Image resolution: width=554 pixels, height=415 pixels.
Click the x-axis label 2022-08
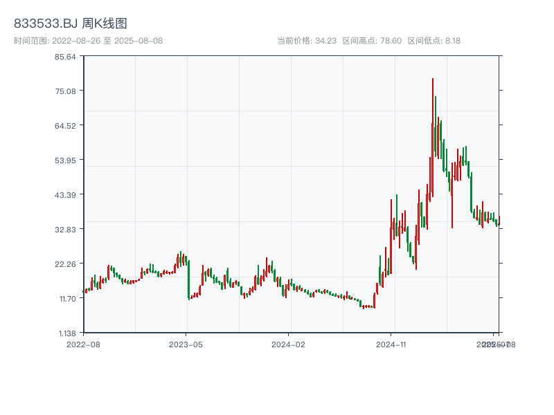83,344
